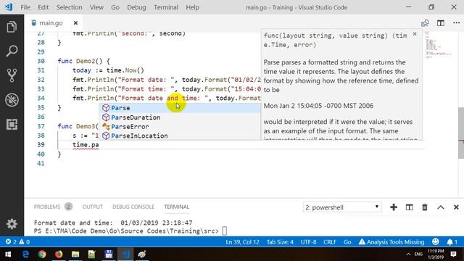Screen dimensions: 464x261
Task: Open the Source Control view
Action: point(12,75)
